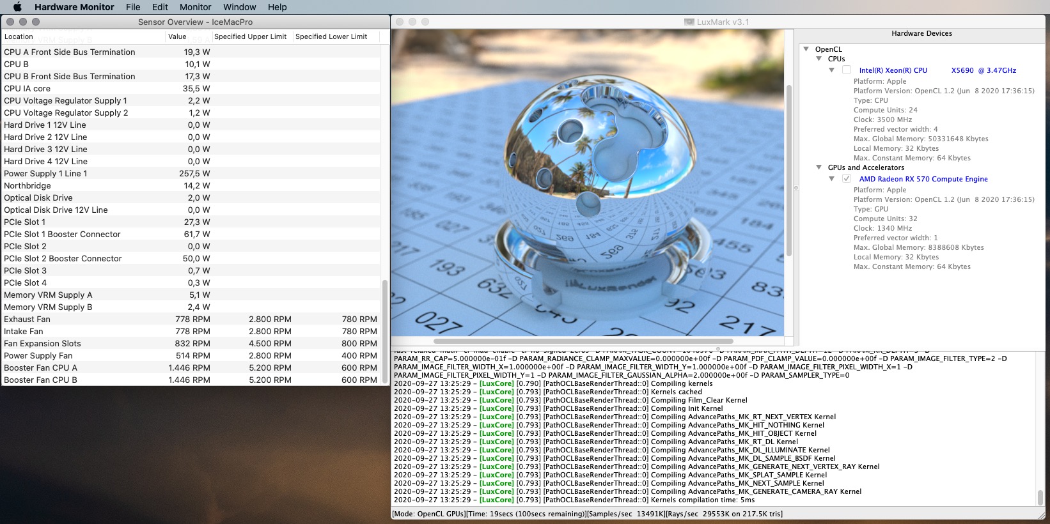Select the CPU B Front Side Bus Termination row
This screenshot has height=524, width=1050.
192,76
